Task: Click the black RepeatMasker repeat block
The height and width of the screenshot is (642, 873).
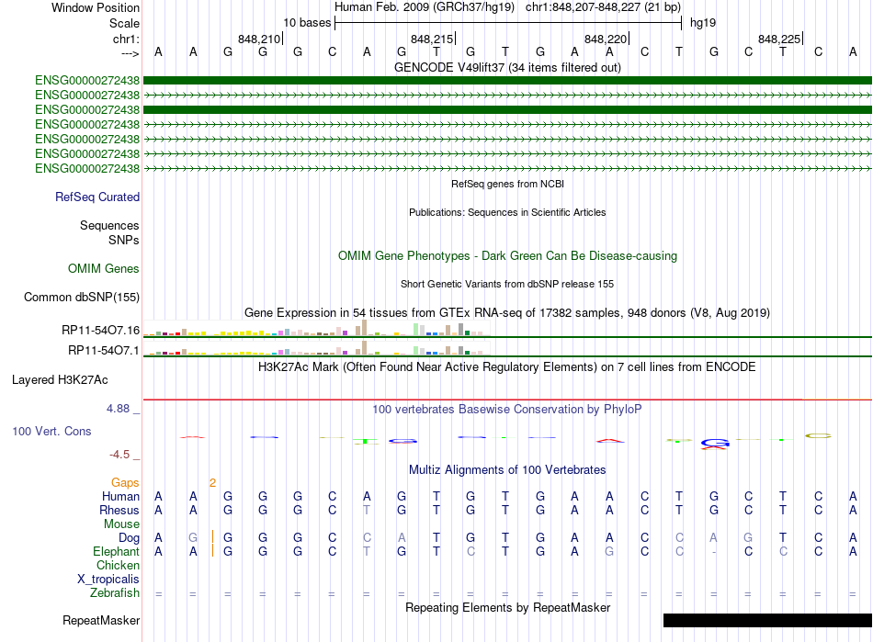Action: [x=767, y=620]
